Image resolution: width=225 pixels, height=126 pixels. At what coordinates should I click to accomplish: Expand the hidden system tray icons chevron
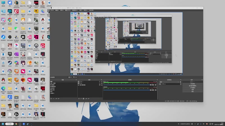pyautogui.click(x=195, y=124)
